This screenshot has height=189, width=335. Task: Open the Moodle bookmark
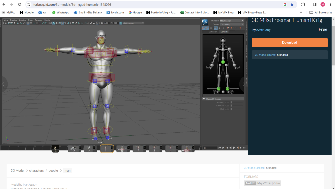coord(26,12)
